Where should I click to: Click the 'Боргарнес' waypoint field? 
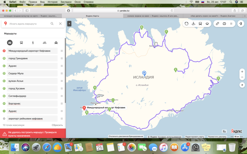32,104
